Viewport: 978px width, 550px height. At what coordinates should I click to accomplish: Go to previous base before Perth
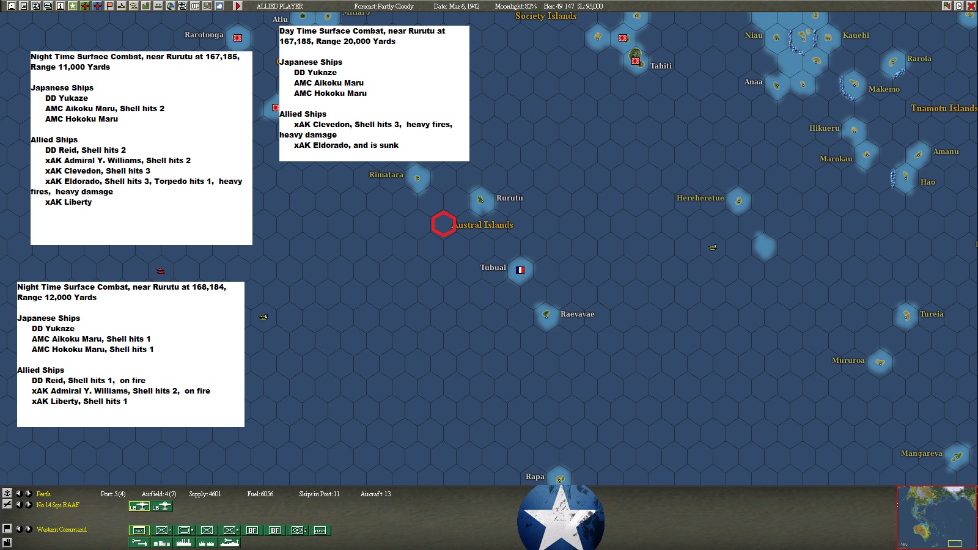(19, 493)
